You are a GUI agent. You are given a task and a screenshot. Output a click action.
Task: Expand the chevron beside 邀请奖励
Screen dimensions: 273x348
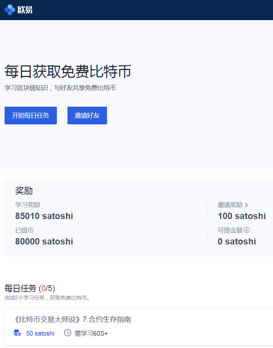tap(246, 205)
